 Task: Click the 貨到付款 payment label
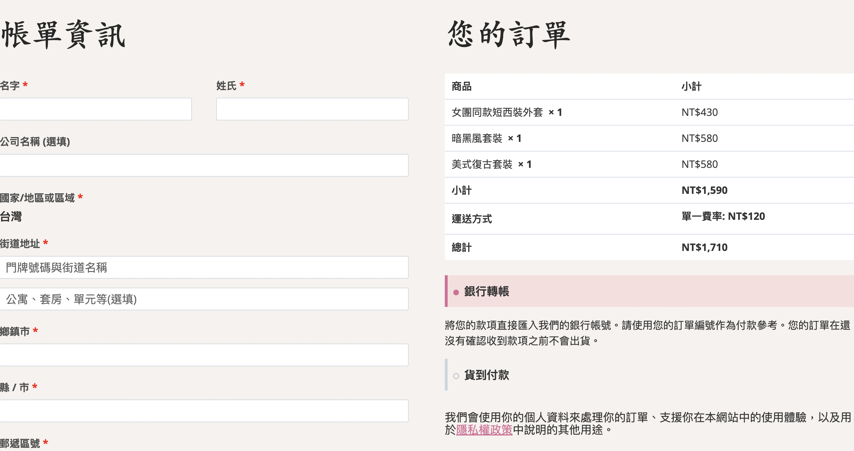pos(486,375)
